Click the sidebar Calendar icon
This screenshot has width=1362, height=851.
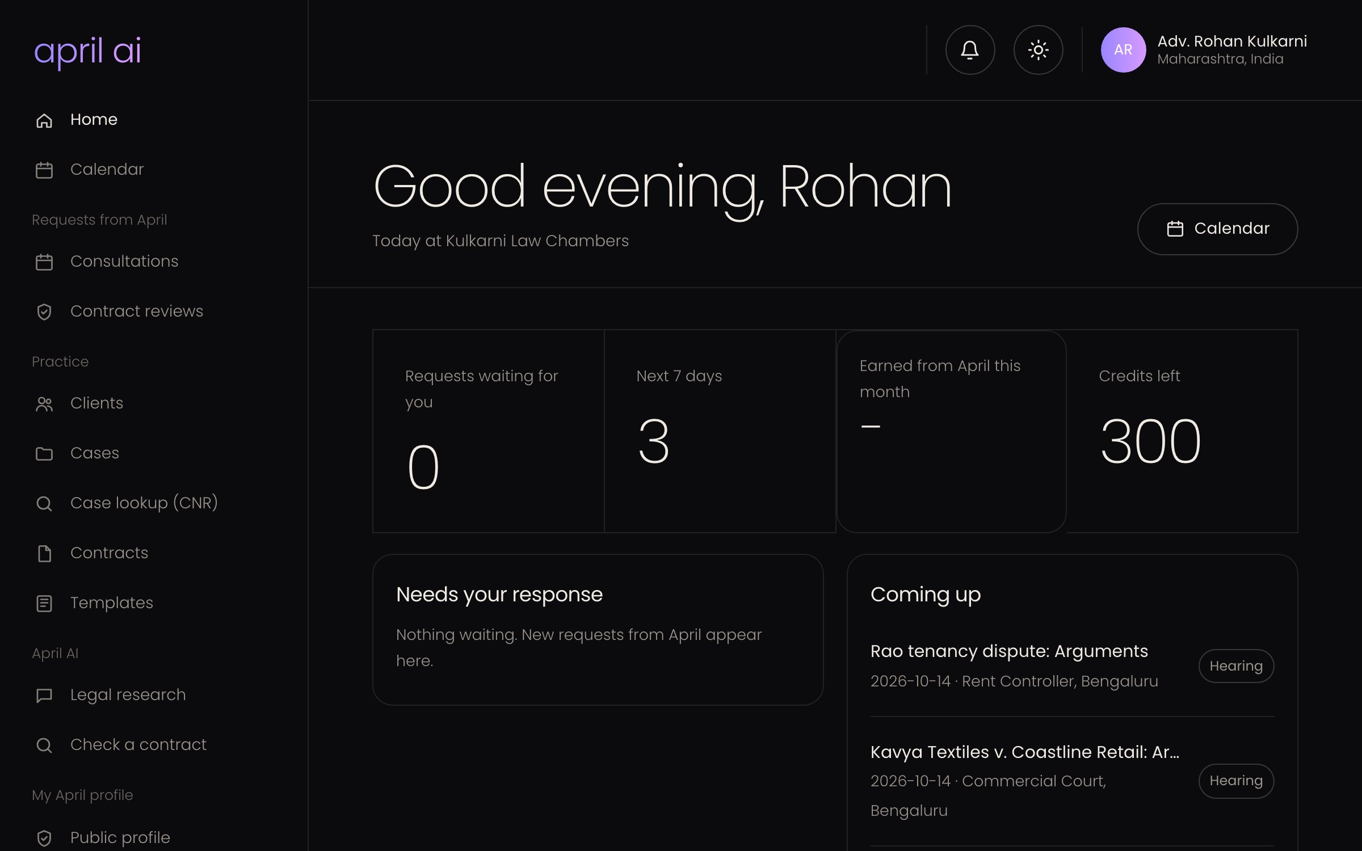(44, 170)
